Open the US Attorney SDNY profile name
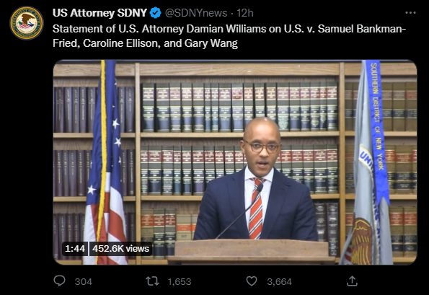The height and width of the screenshot is (295, 429). click(100, 13)
